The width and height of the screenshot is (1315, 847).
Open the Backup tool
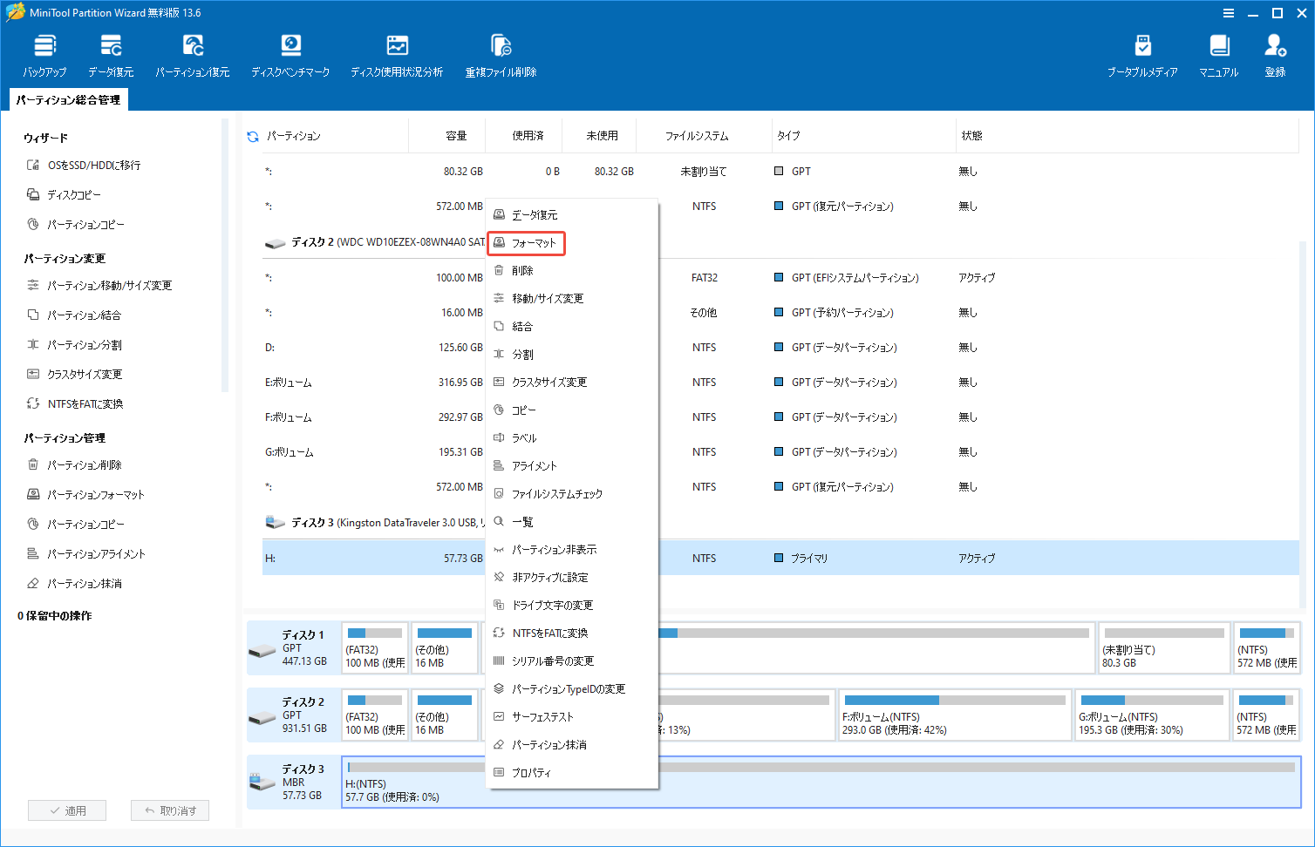tap(44, 52)
